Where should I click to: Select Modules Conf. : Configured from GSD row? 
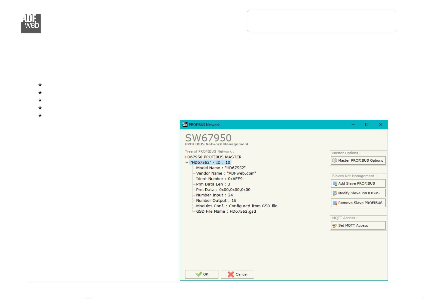237,206
